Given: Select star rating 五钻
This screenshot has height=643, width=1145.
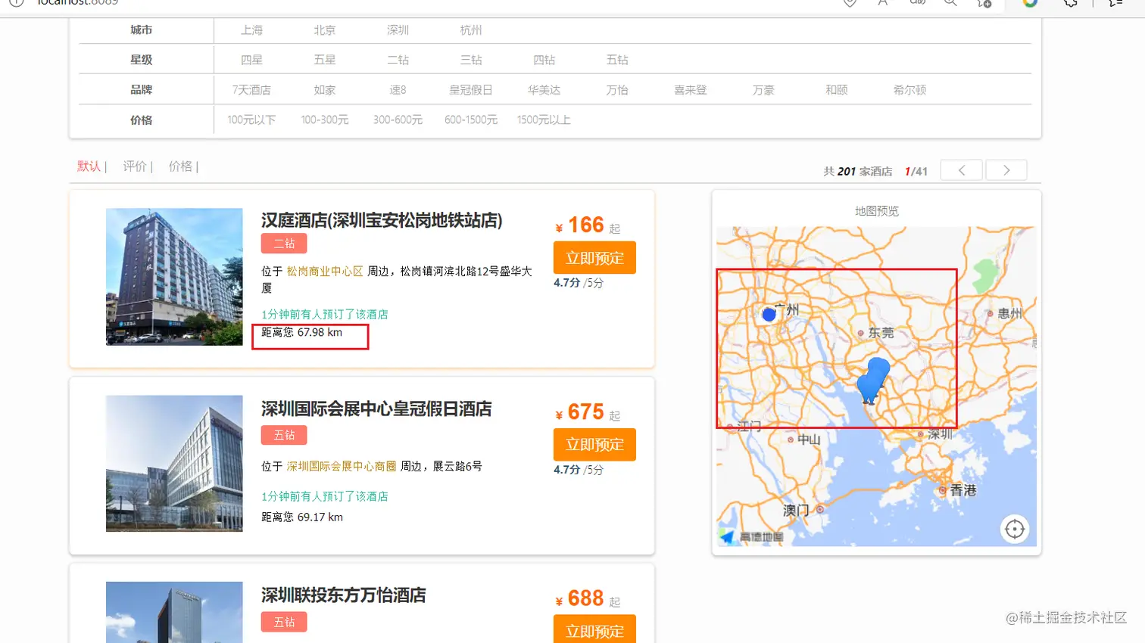Looking at the screenshot, I should [617, 60].
